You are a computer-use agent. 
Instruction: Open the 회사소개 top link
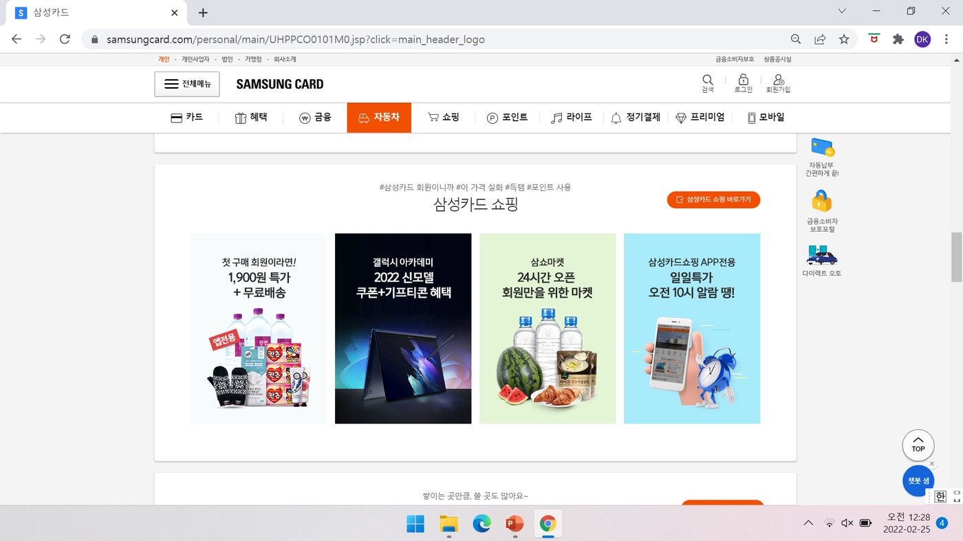click(x=285, y=59)
